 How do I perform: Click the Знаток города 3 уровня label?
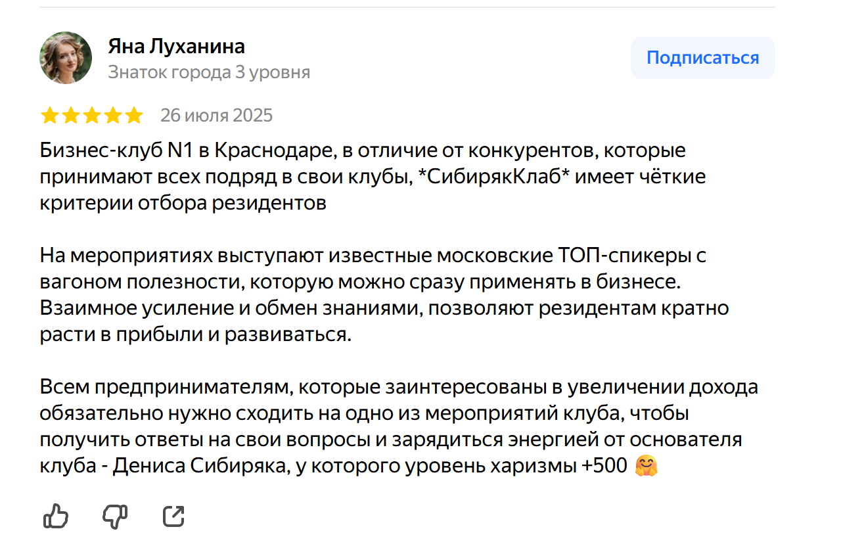point(209,72)
